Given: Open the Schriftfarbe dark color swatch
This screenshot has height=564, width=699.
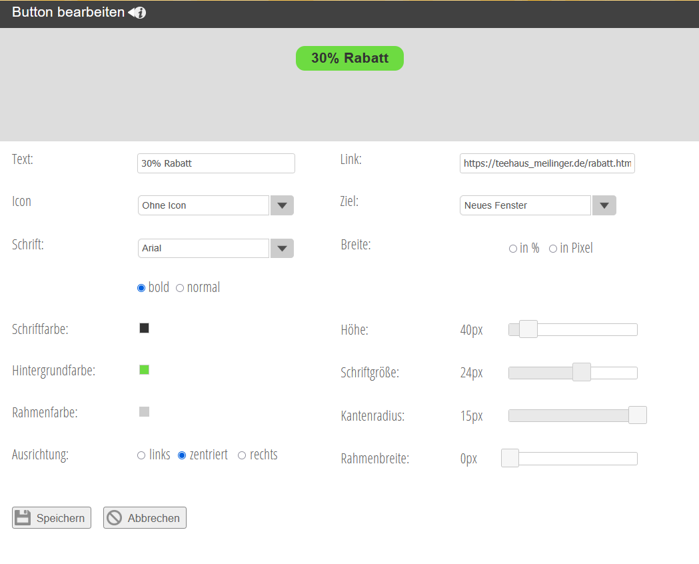Looking at the screenshot, I should [144, 328].
